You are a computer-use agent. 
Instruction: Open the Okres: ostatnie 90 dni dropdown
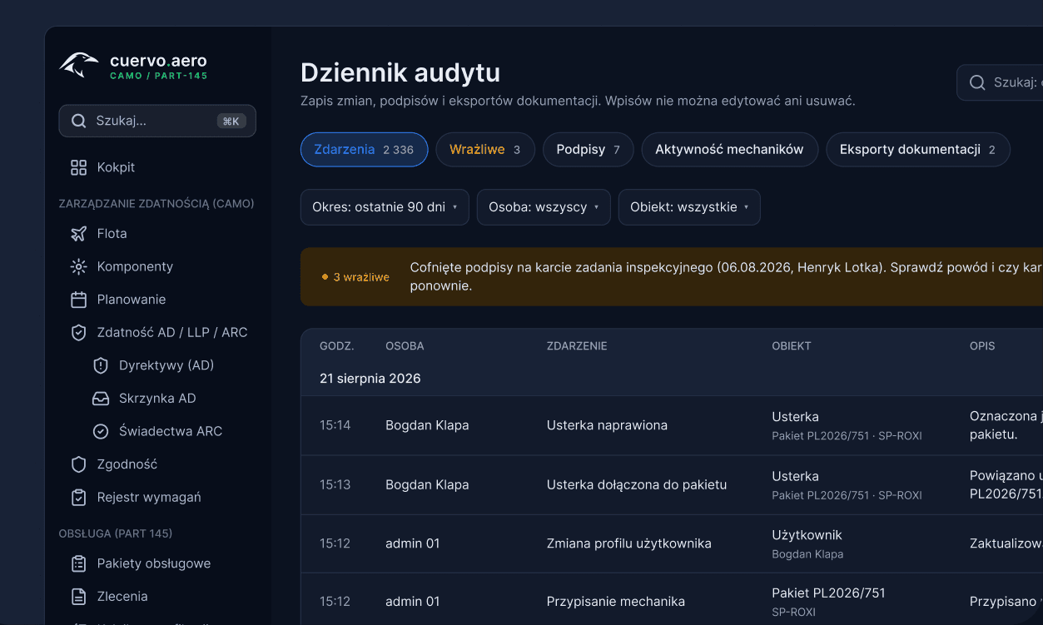(385, 207)
